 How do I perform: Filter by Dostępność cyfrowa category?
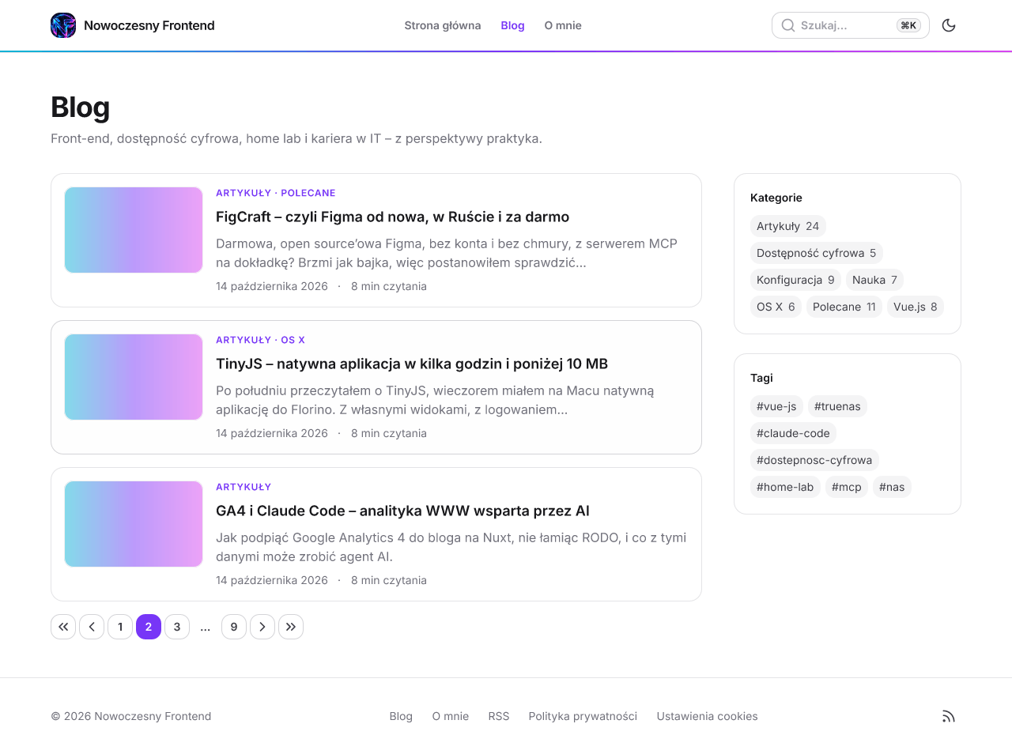(816, 253)
